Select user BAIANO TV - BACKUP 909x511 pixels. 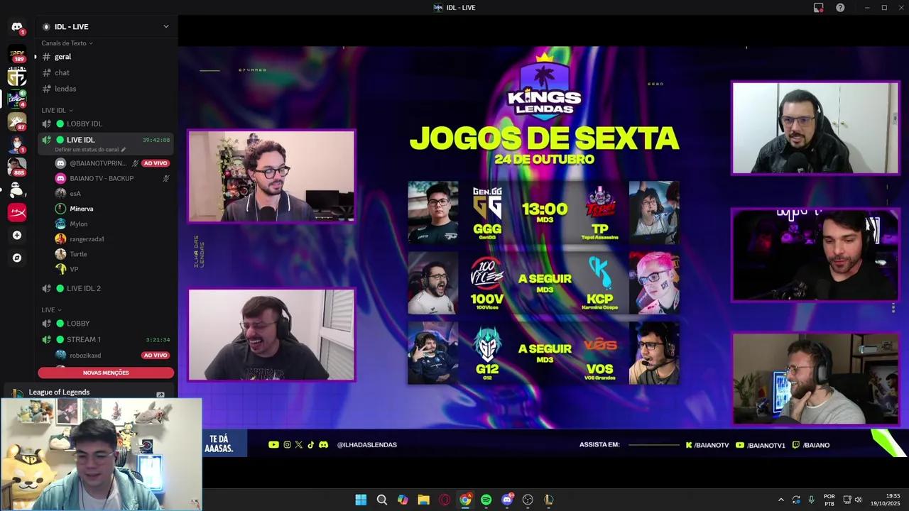(x=112, y=178)
